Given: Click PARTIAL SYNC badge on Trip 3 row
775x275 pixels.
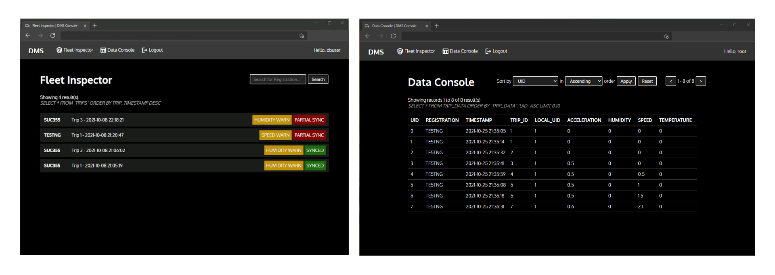Looking at the screenshot, I should [x=309, y=120].
